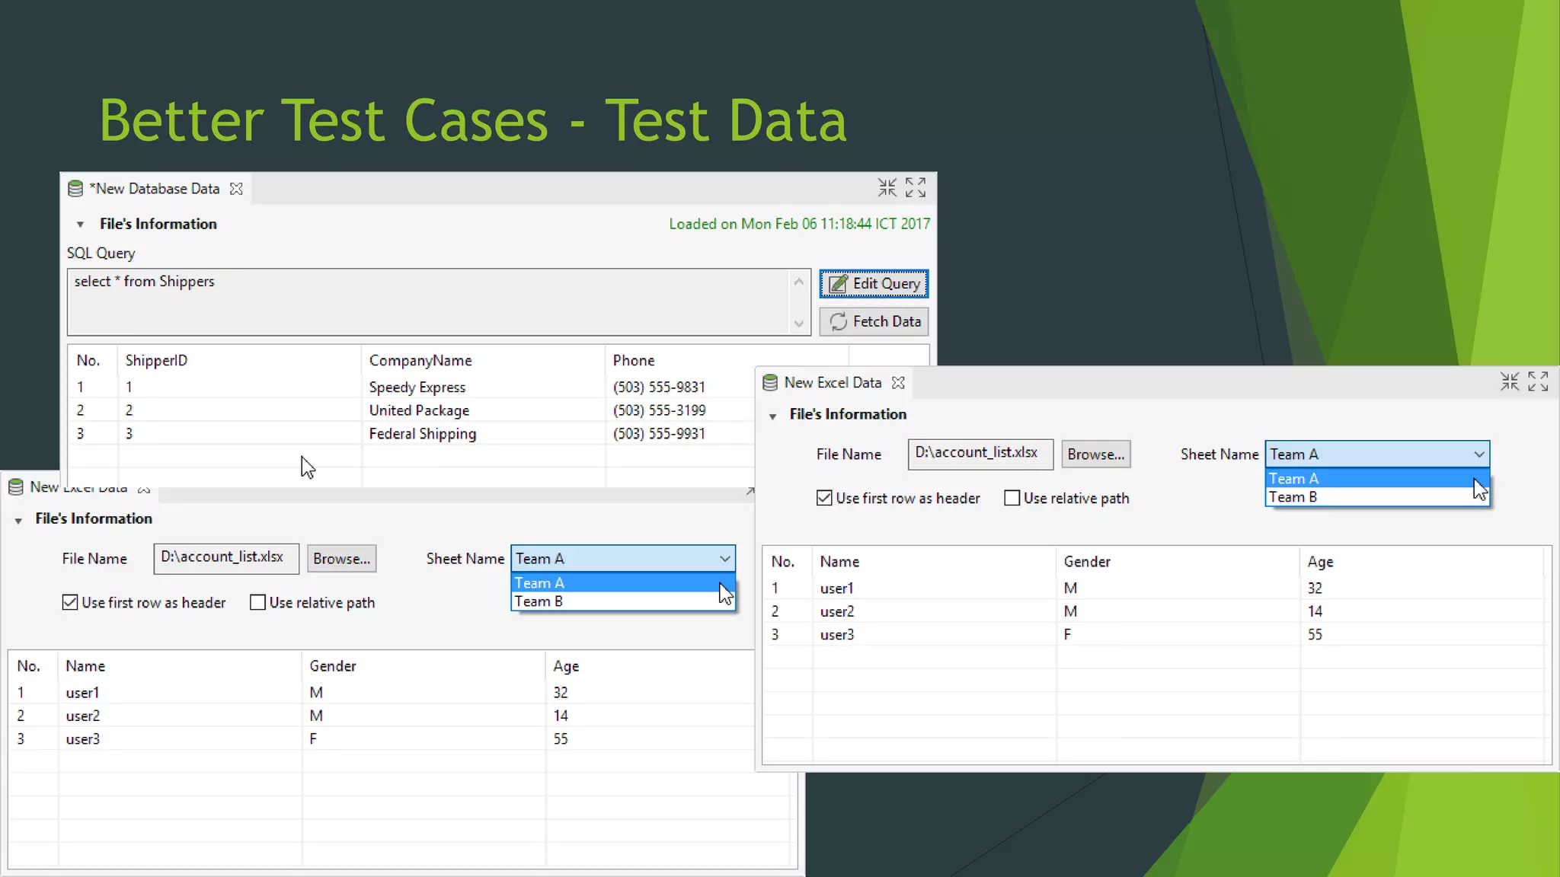Select Name column header in bottom-left table
The image size is (1560, 877).
pos(180,666)
